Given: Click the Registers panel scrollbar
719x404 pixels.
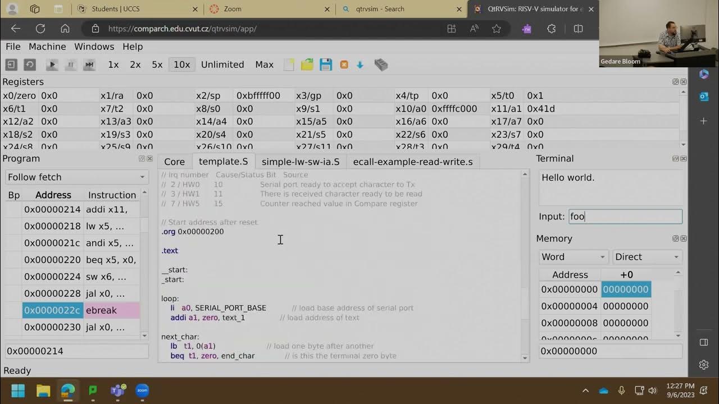Looking at the screenshot, I should (x=683, y=118).
